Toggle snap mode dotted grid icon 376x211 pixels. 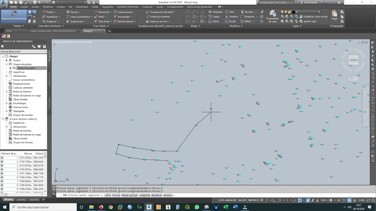click(x=267, y=200)
